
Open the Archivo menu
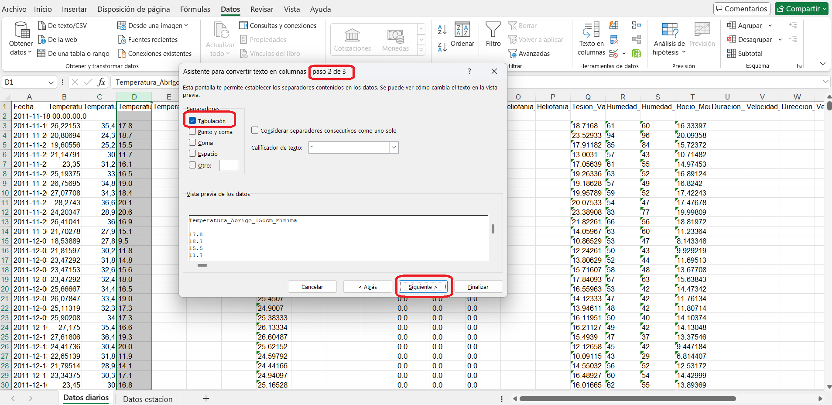click(14, 9)
